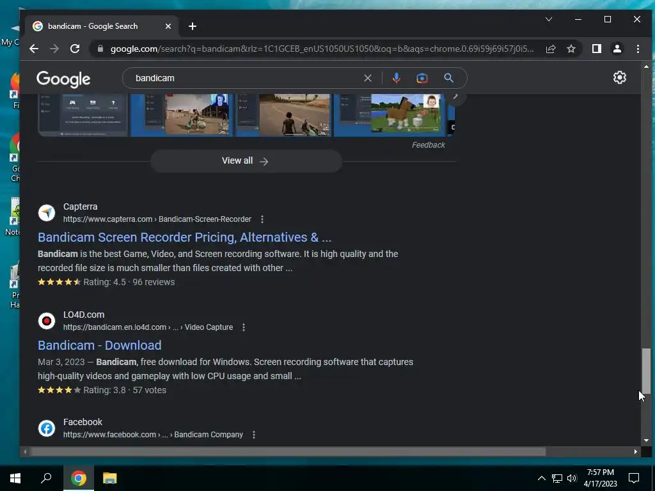This screenshot has height=491, width=655.
Task: Click the scroll up arrow
Action: point(646,66)
